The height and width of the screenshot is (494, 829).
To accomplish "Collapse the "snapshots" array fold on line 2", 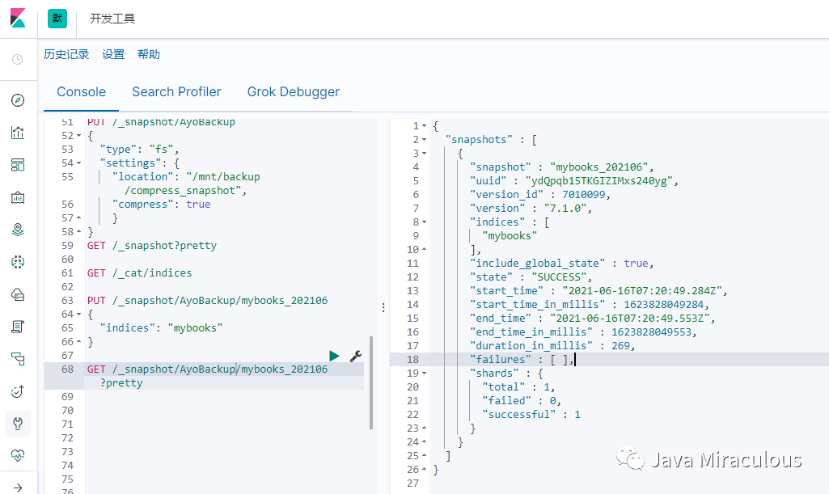I will point(425,140).
